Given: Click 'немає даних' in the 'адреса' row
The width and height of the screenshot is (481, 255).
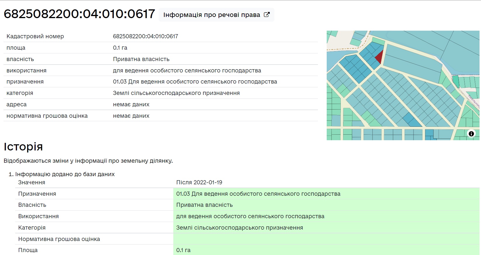Looking at the screenshot, I should 131,105.
